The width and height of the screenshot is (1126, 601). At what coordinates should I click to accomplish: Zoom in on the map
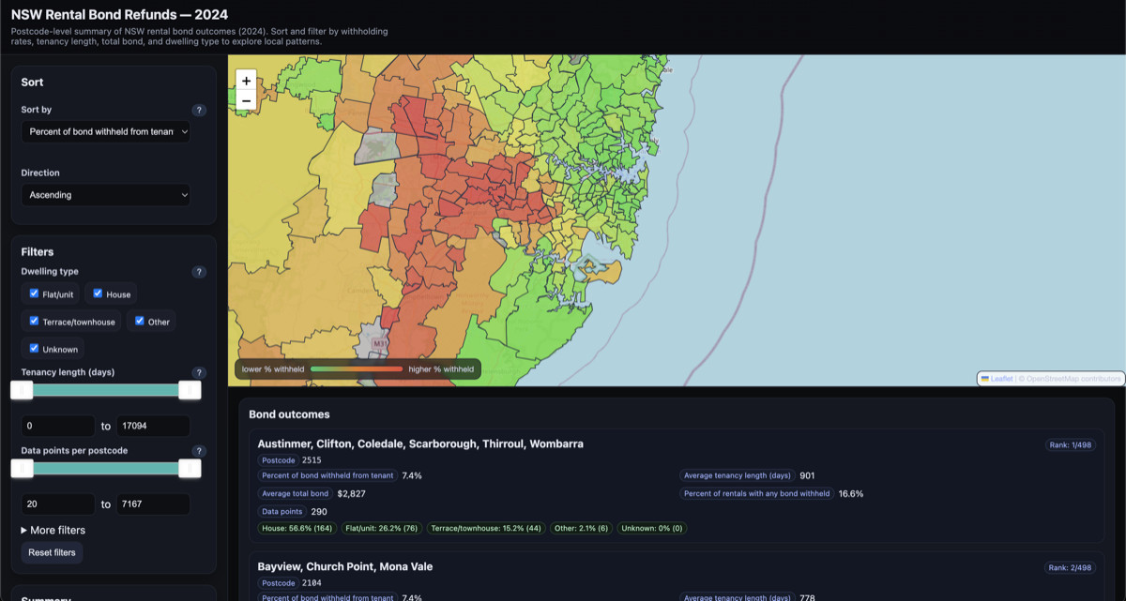click(246, 81)
